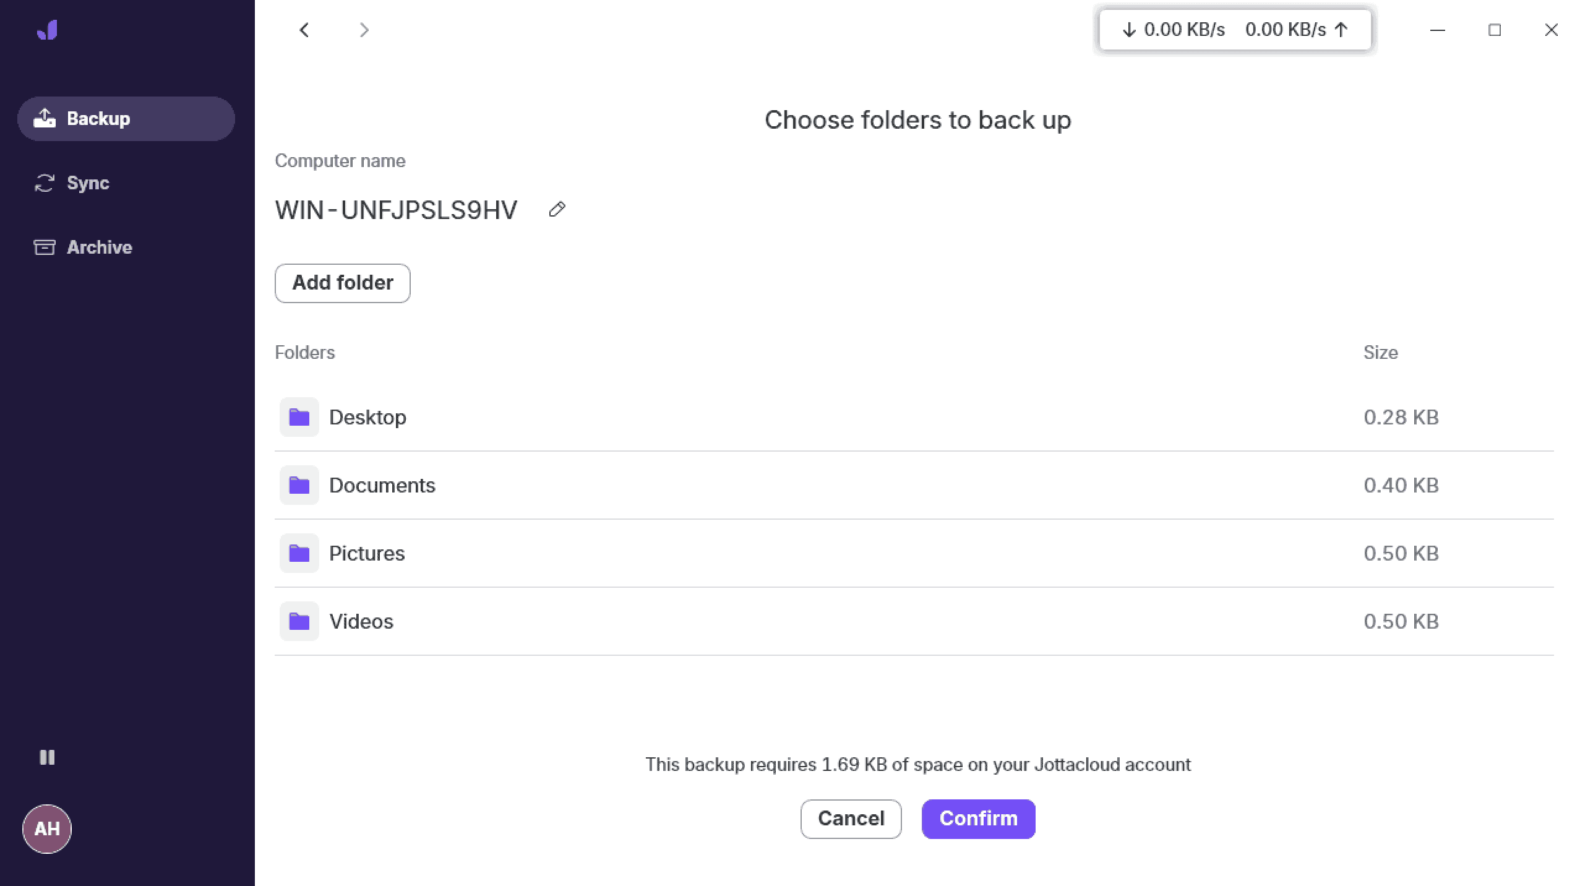The width and height of the screenshot is (1580, 886).
Task: Go back with the left arrow
Action: 304,30
